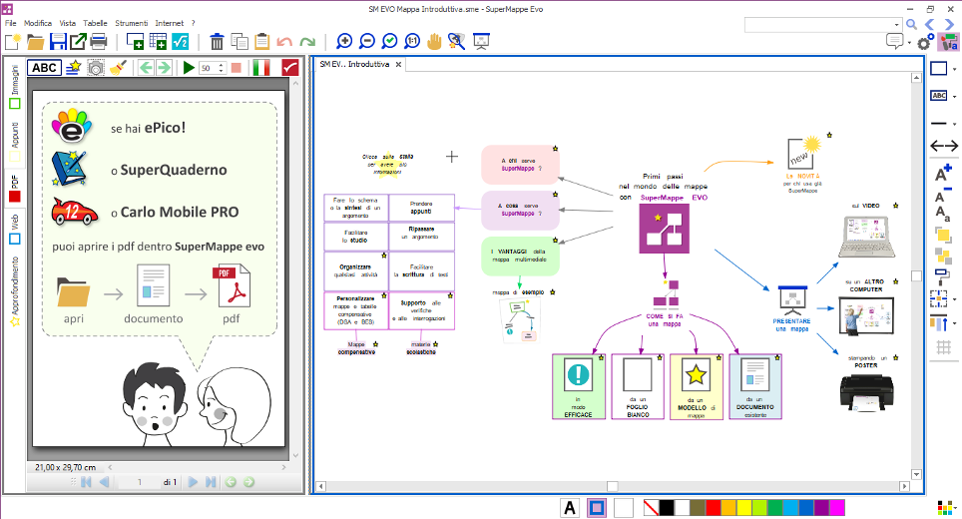This screenshot has width=962, height=519.
Task: Create a new map with New icon
Action: point(13,42)
